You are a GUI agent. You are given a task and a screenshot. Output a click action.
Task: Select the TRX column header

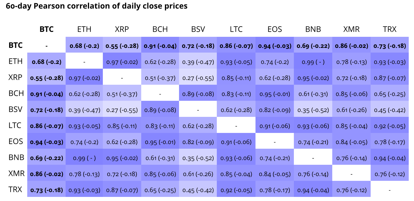pyautogui.click(x=390, y=29)
